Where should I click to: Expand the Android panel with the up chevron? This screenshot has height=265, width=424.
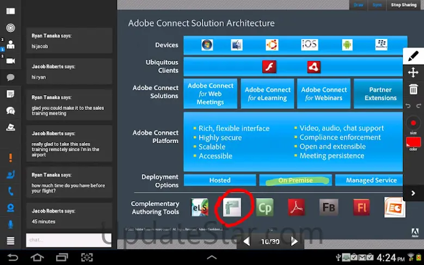tap(212, 257)
